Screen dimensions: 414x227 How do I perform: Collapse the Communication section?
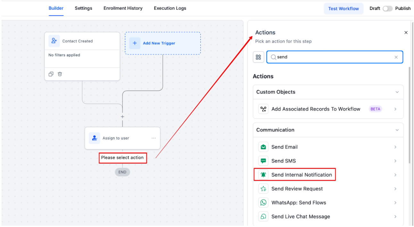397,130
